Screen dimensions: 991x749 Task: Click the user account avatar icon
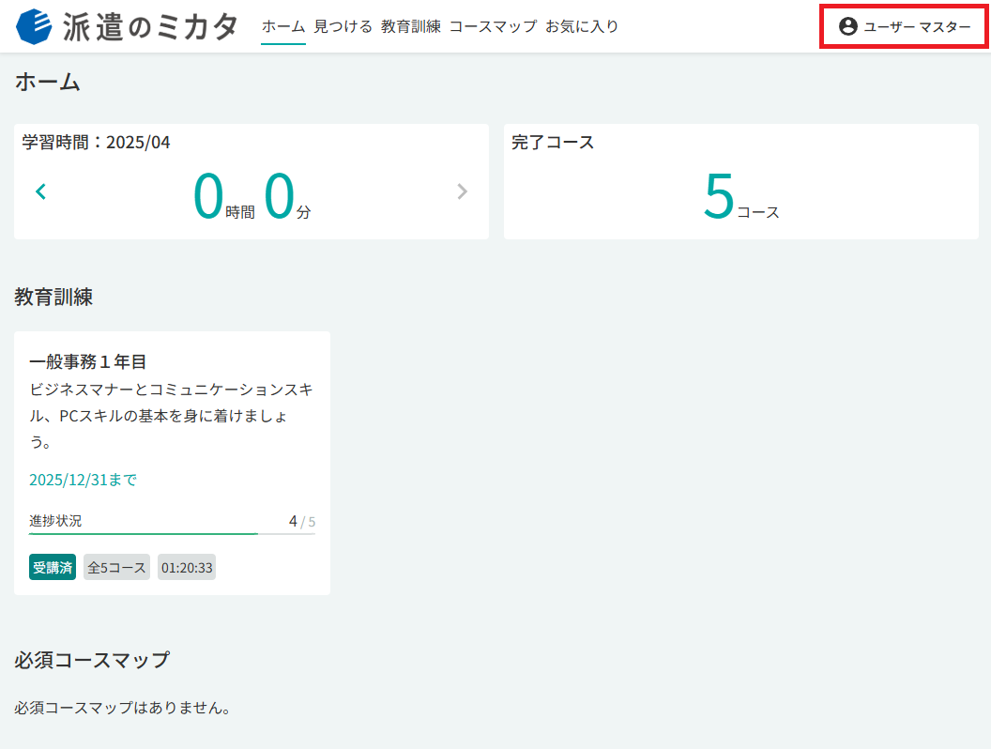pos(847,26)
